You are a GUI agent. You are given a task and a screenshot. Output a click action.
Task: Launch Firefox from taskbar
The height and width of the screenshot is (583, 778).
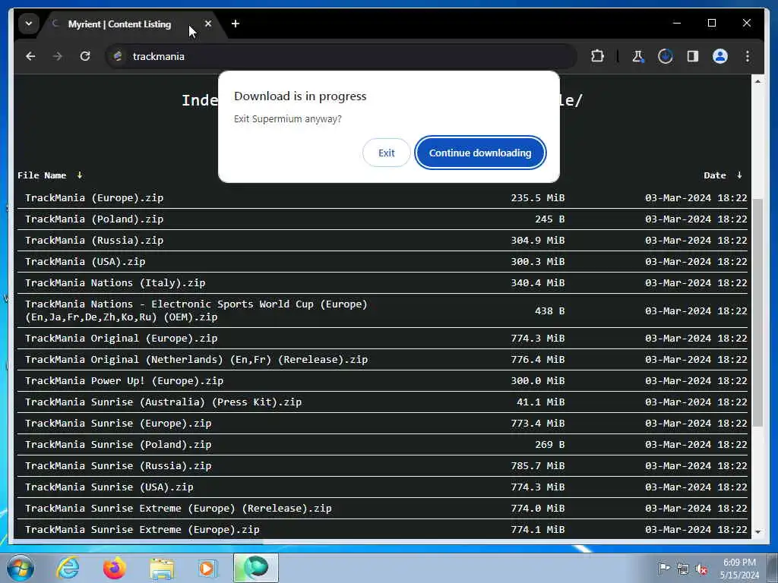click(x=114, y=568)
